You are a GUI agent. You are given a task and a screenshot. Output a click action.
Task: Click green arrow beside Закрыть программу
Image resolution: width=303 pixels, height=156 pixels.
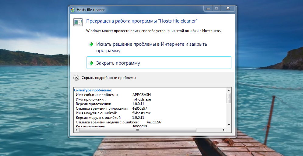pos(91,63)
